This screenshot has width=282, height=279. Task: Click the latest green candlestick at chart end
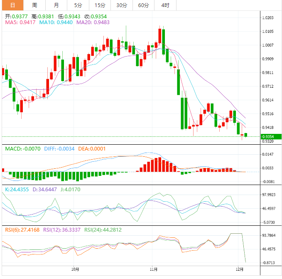pyautogui.click(x=246, y=135)
